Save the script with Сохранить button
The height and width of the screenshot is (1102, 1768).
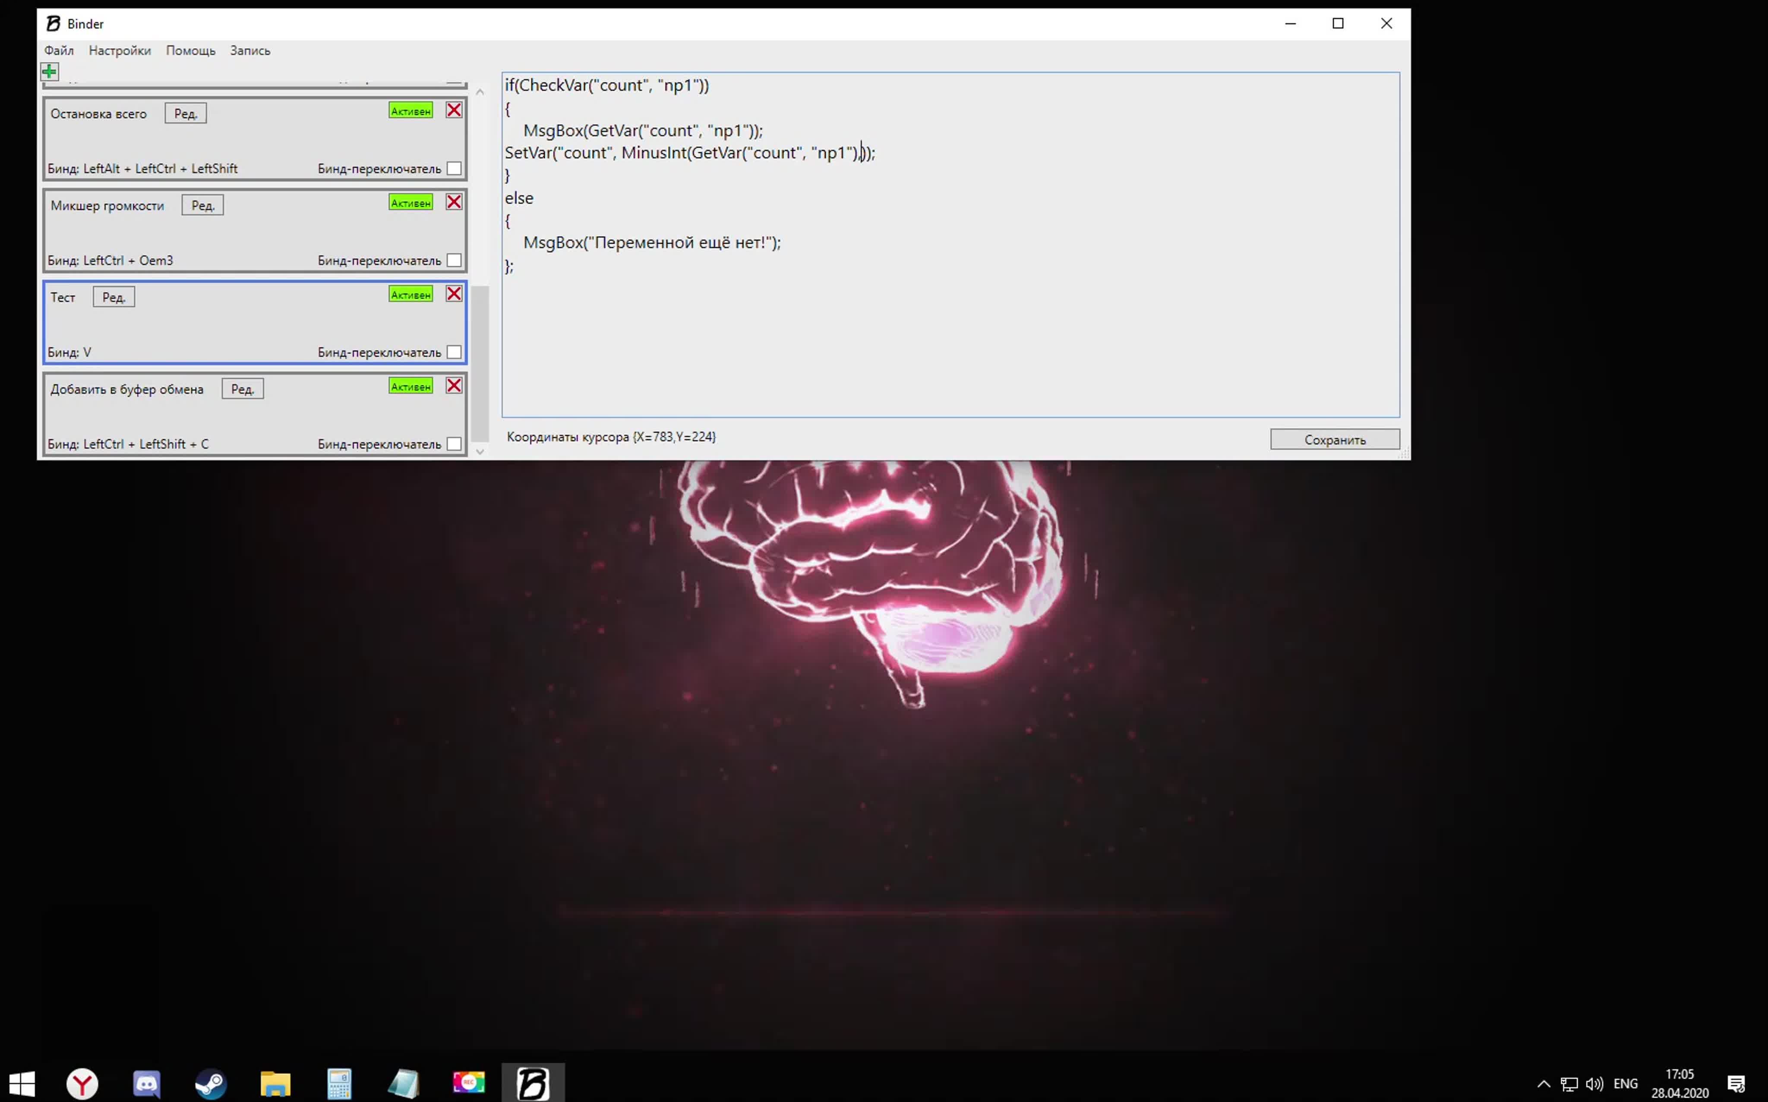click(x=1335, y=440)
